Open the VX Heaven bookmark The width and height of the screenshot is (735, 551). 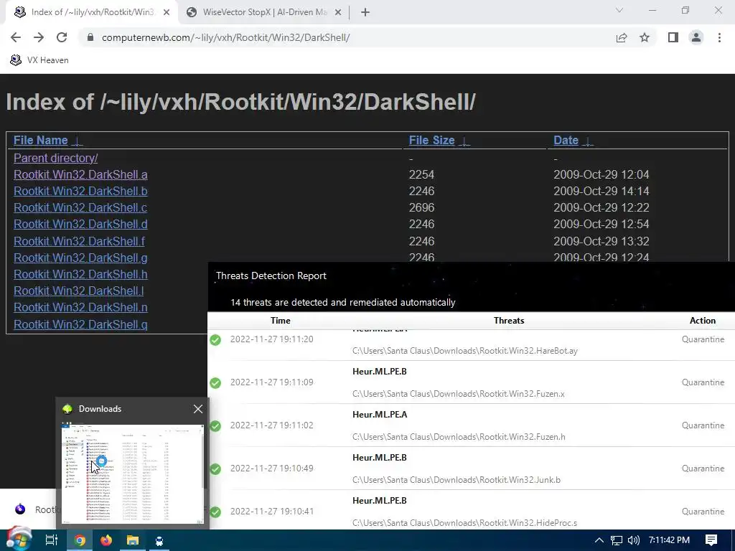[39, 60]
